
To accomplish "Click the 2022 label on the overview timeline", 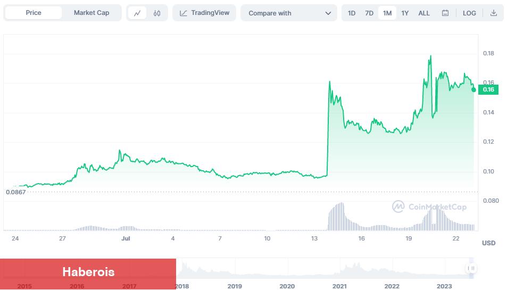I will [392, 286].
